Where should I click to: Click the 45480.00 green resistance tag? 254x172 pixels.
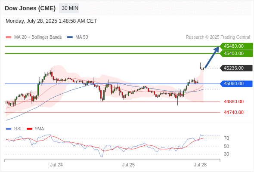click(236, 46)
